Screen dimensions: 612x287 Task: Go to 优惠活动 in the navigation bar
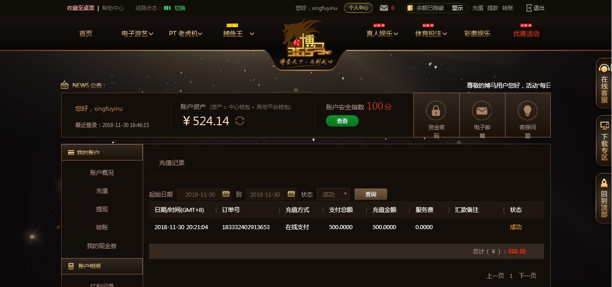(526, 33)
